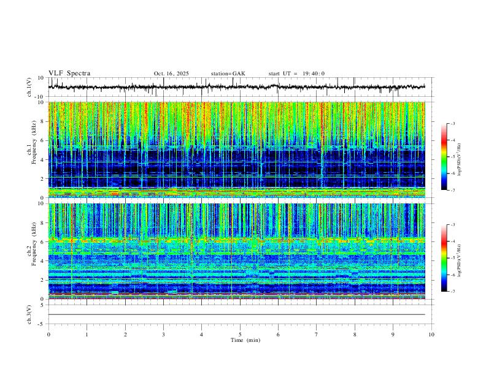Click the time axis tick label "9"
Viewport: 486px width, 375px height.
[x=393, y=335]
